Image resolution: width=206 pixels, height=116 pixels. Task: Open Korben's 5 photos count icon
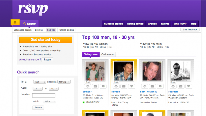click(116, 82)
